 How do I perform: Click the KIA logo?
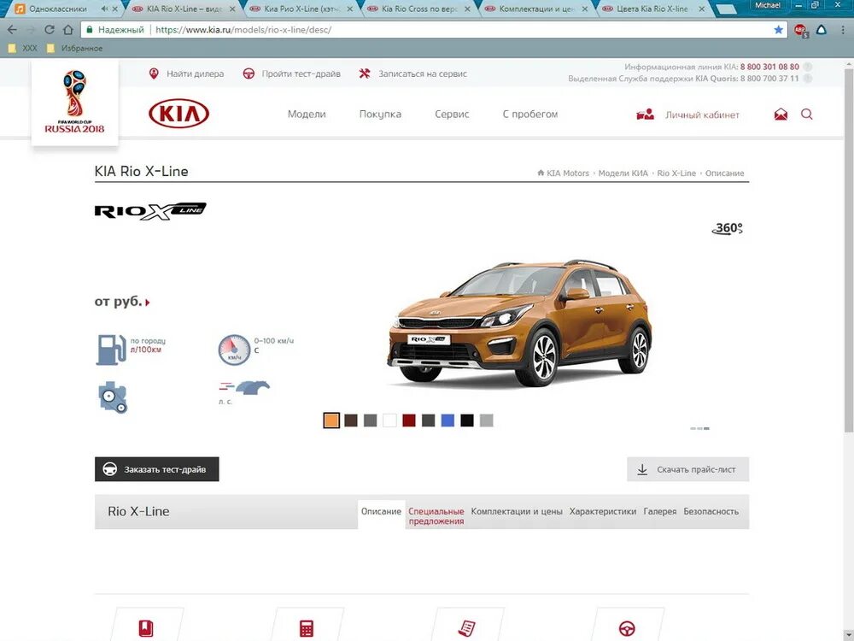tap(178, 114)
